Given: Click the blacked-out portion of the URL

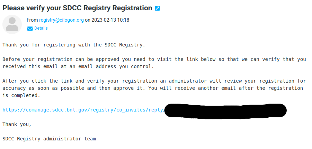Looking at the screenshot, I should tap(225, 111).
